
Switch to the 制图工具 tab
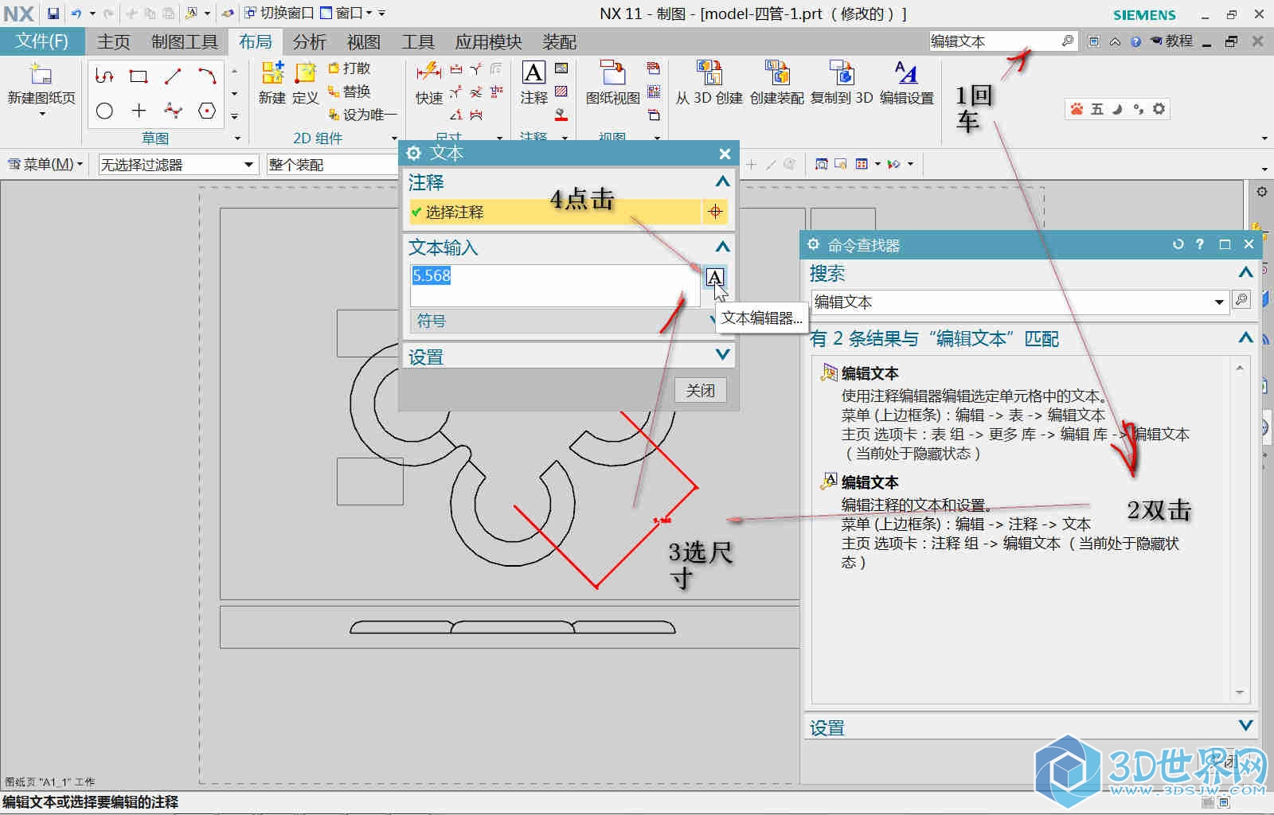coord(185,41)
